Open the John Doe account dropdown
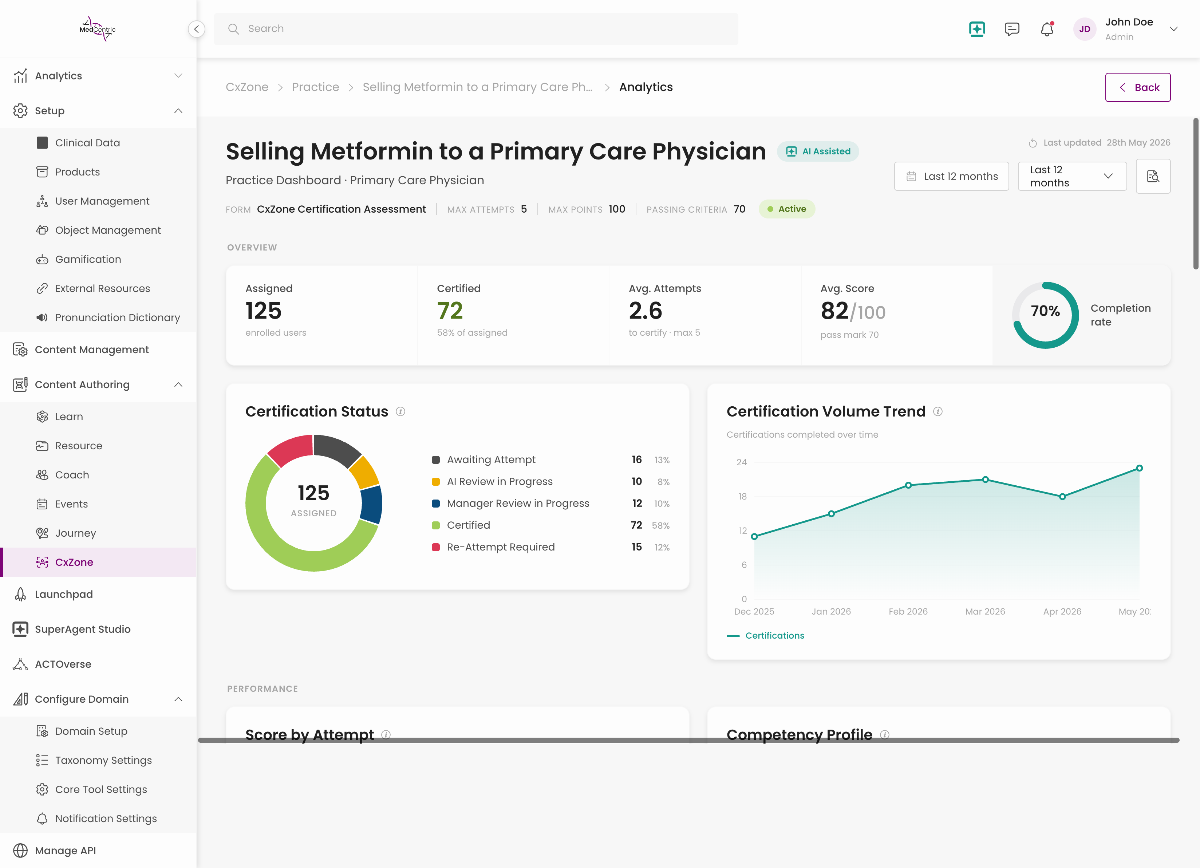Image resolution: width=1200 pixels, height=868 pixels. [x=1173, y=29]
